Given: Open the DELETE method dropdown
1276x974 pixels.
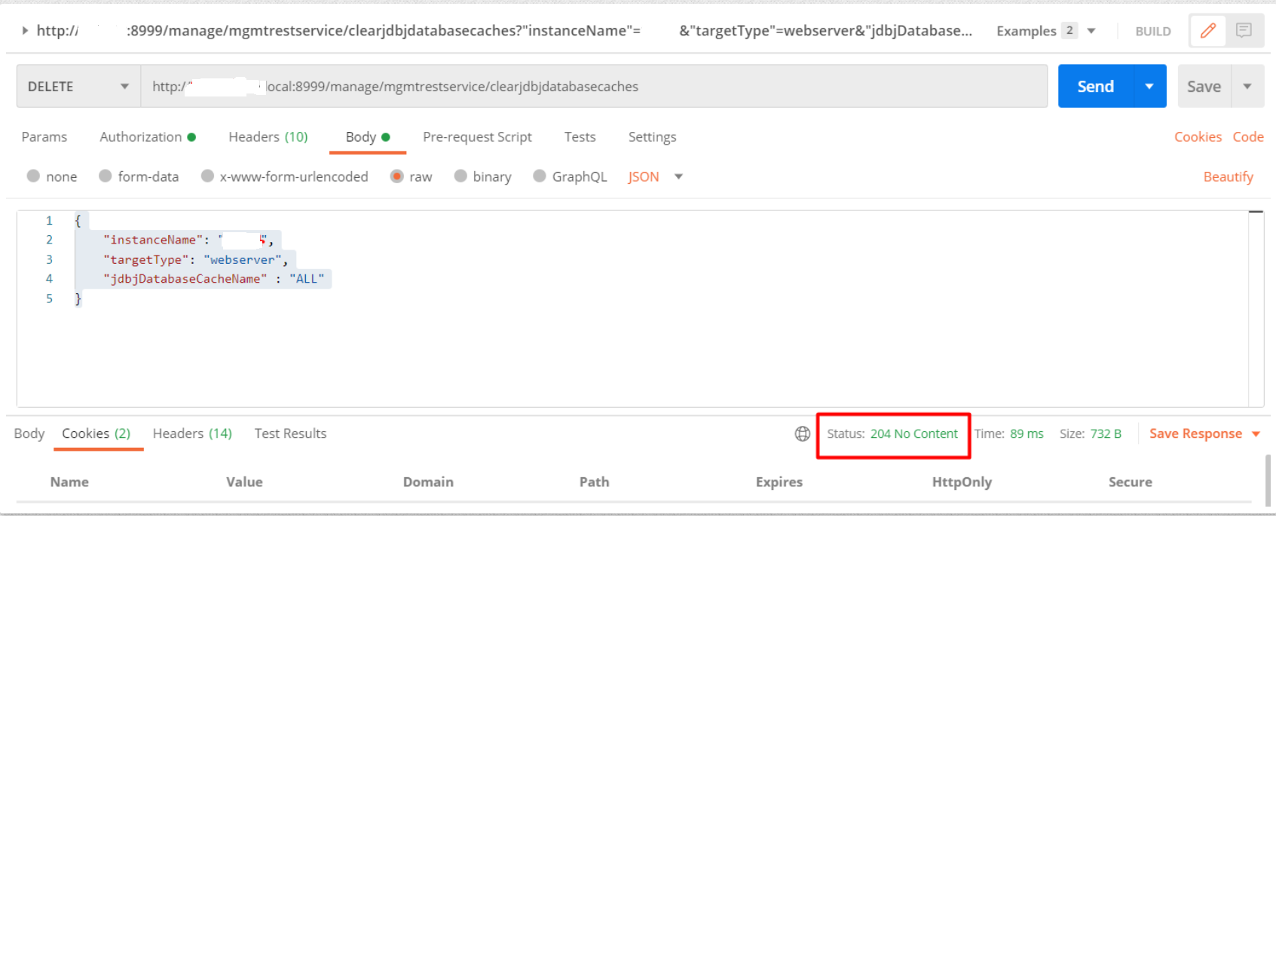Looking at the screenshot, I should click(x=78, y=87).
